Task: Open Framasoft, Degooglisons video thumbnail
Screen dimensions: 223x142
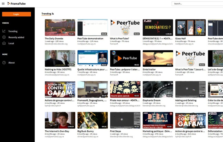Action: click(x=93, y=89)
